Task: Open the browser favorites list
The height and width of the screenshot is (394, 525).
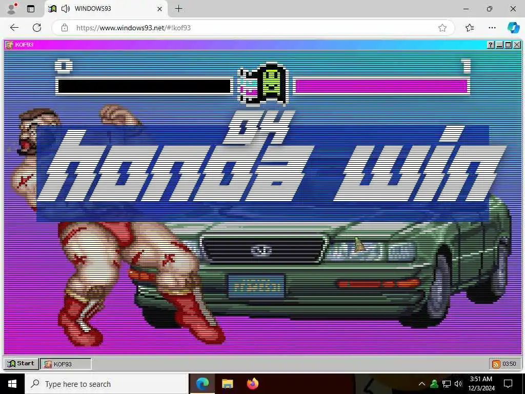Action: [x=470, y=28]
